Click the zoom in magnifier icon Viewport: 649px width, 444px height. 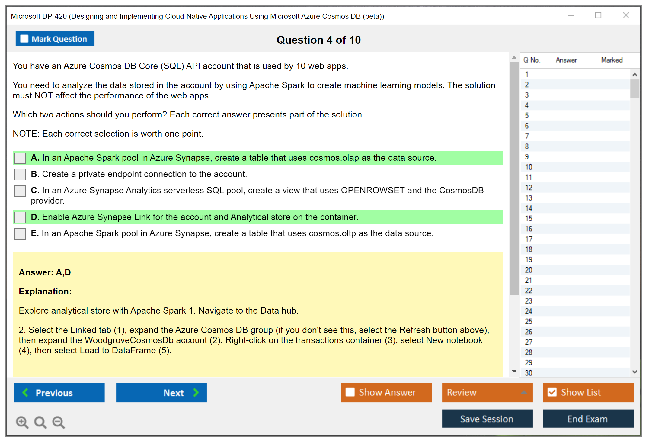[x=22, y=422]
